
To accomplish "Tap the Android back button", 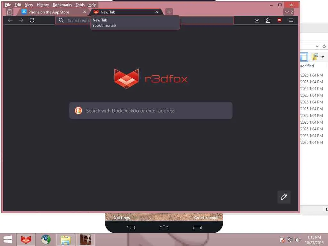I will (x=131, y=227).
